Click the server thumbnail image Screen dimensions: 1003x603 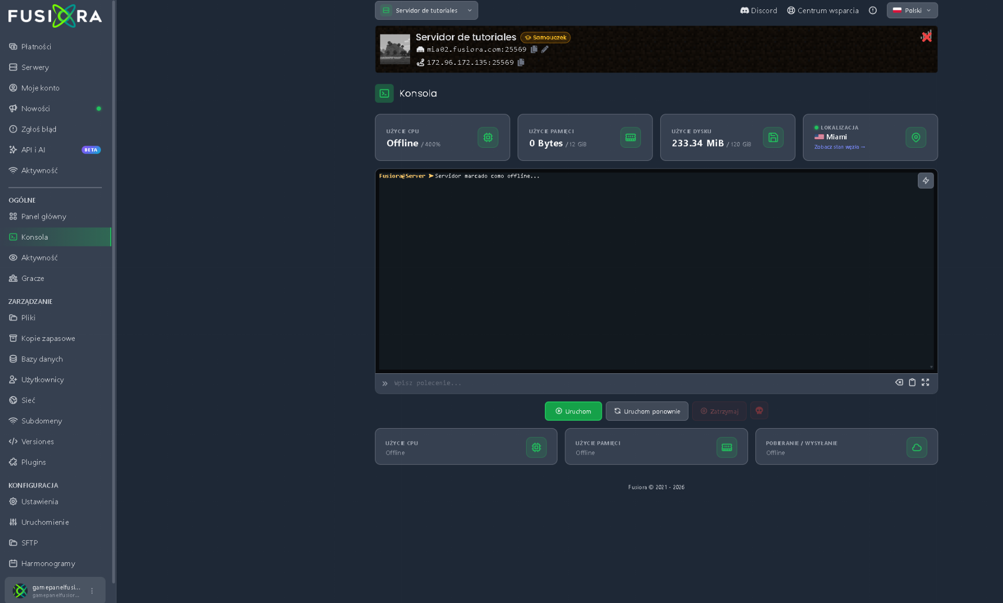click(395, 49)
